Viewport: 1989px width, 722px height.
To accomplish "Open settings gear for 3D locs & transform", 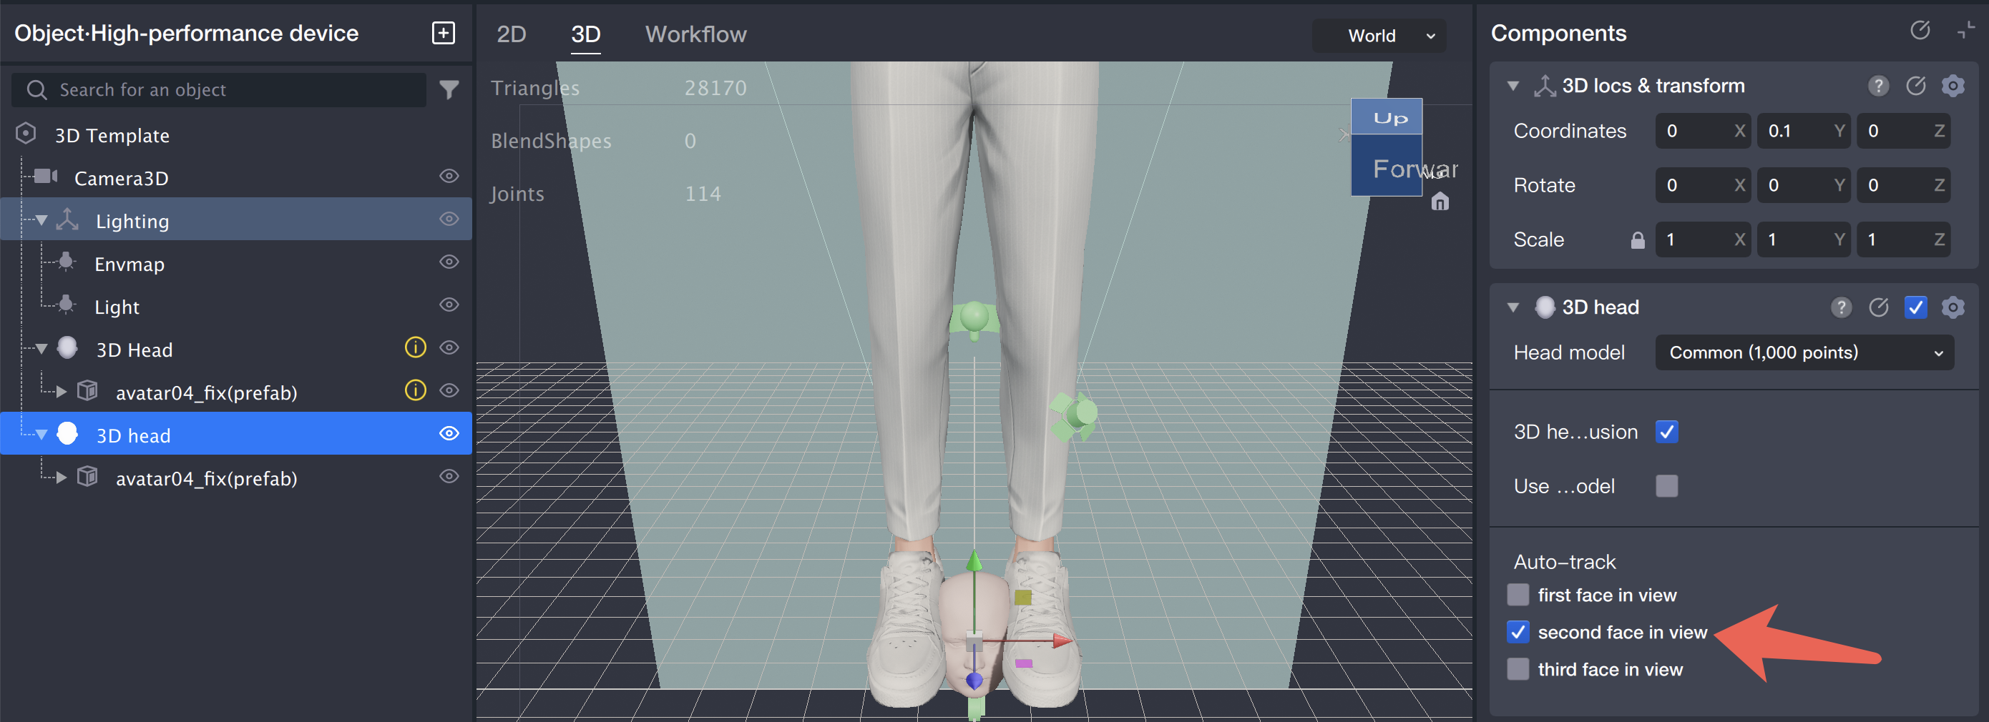I will (1953, 86).
